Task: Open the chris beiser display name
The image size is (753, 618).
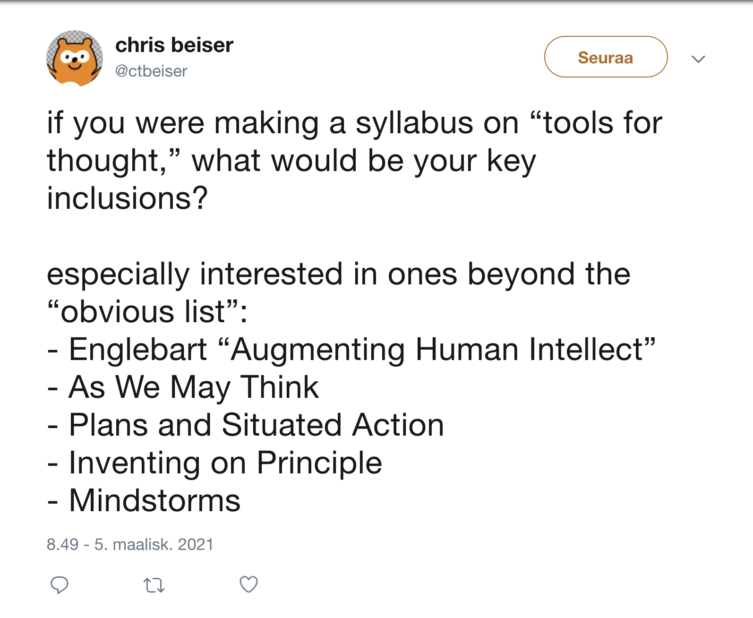Action: 174,45
